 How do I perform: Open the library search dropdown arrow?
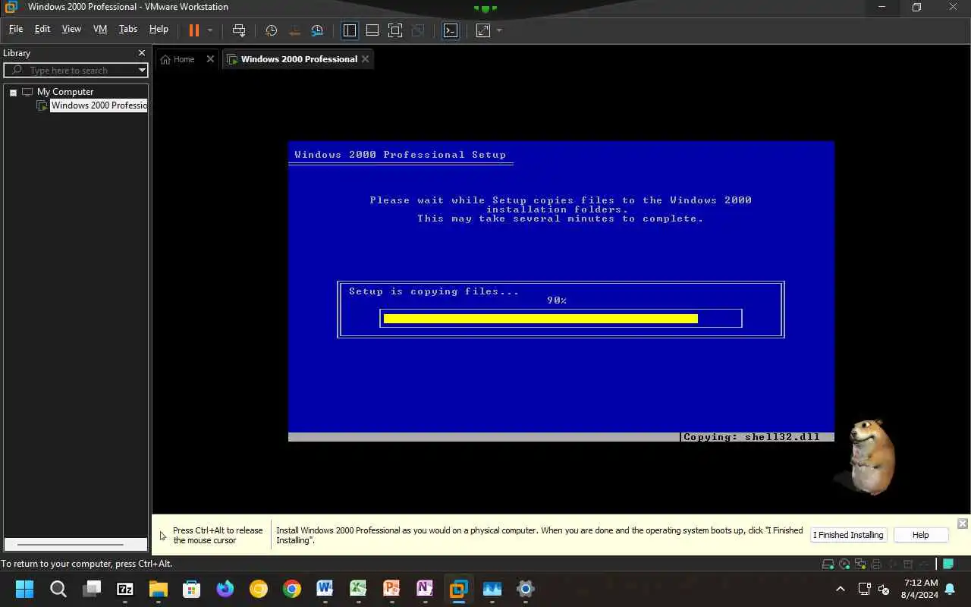pos(142,71)
